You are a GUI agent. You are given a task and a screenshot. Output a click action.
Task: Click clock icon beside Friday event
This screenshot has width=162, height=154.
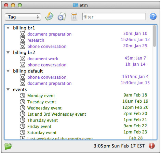pyautogui.click(x=23, y=126)
